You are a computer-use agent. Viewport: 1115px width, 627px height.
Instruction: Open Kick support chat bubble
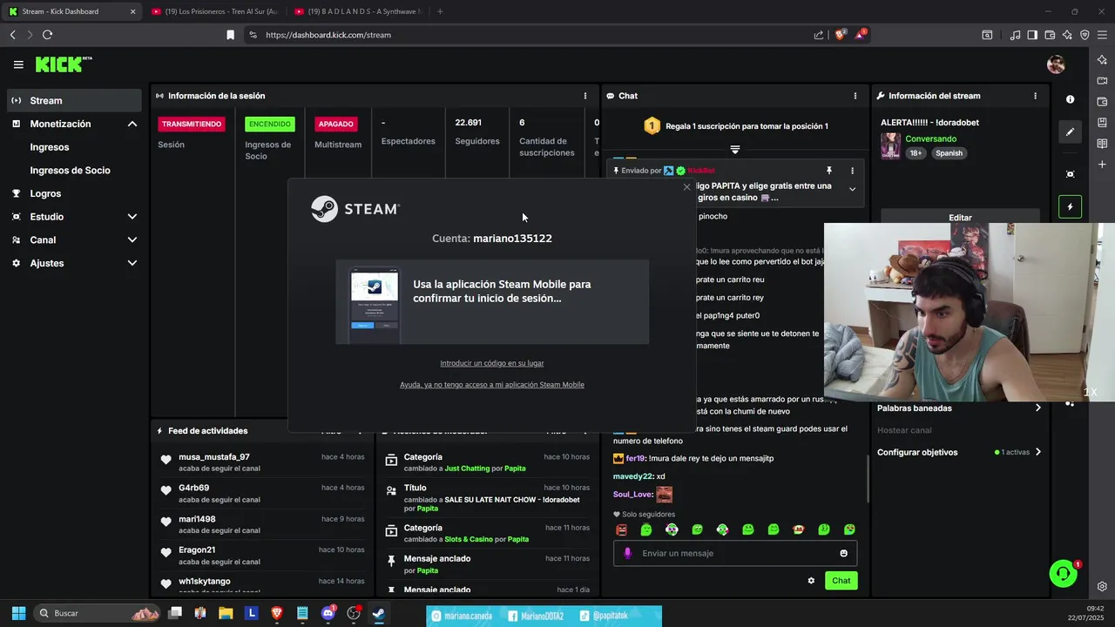(1063, 573)
